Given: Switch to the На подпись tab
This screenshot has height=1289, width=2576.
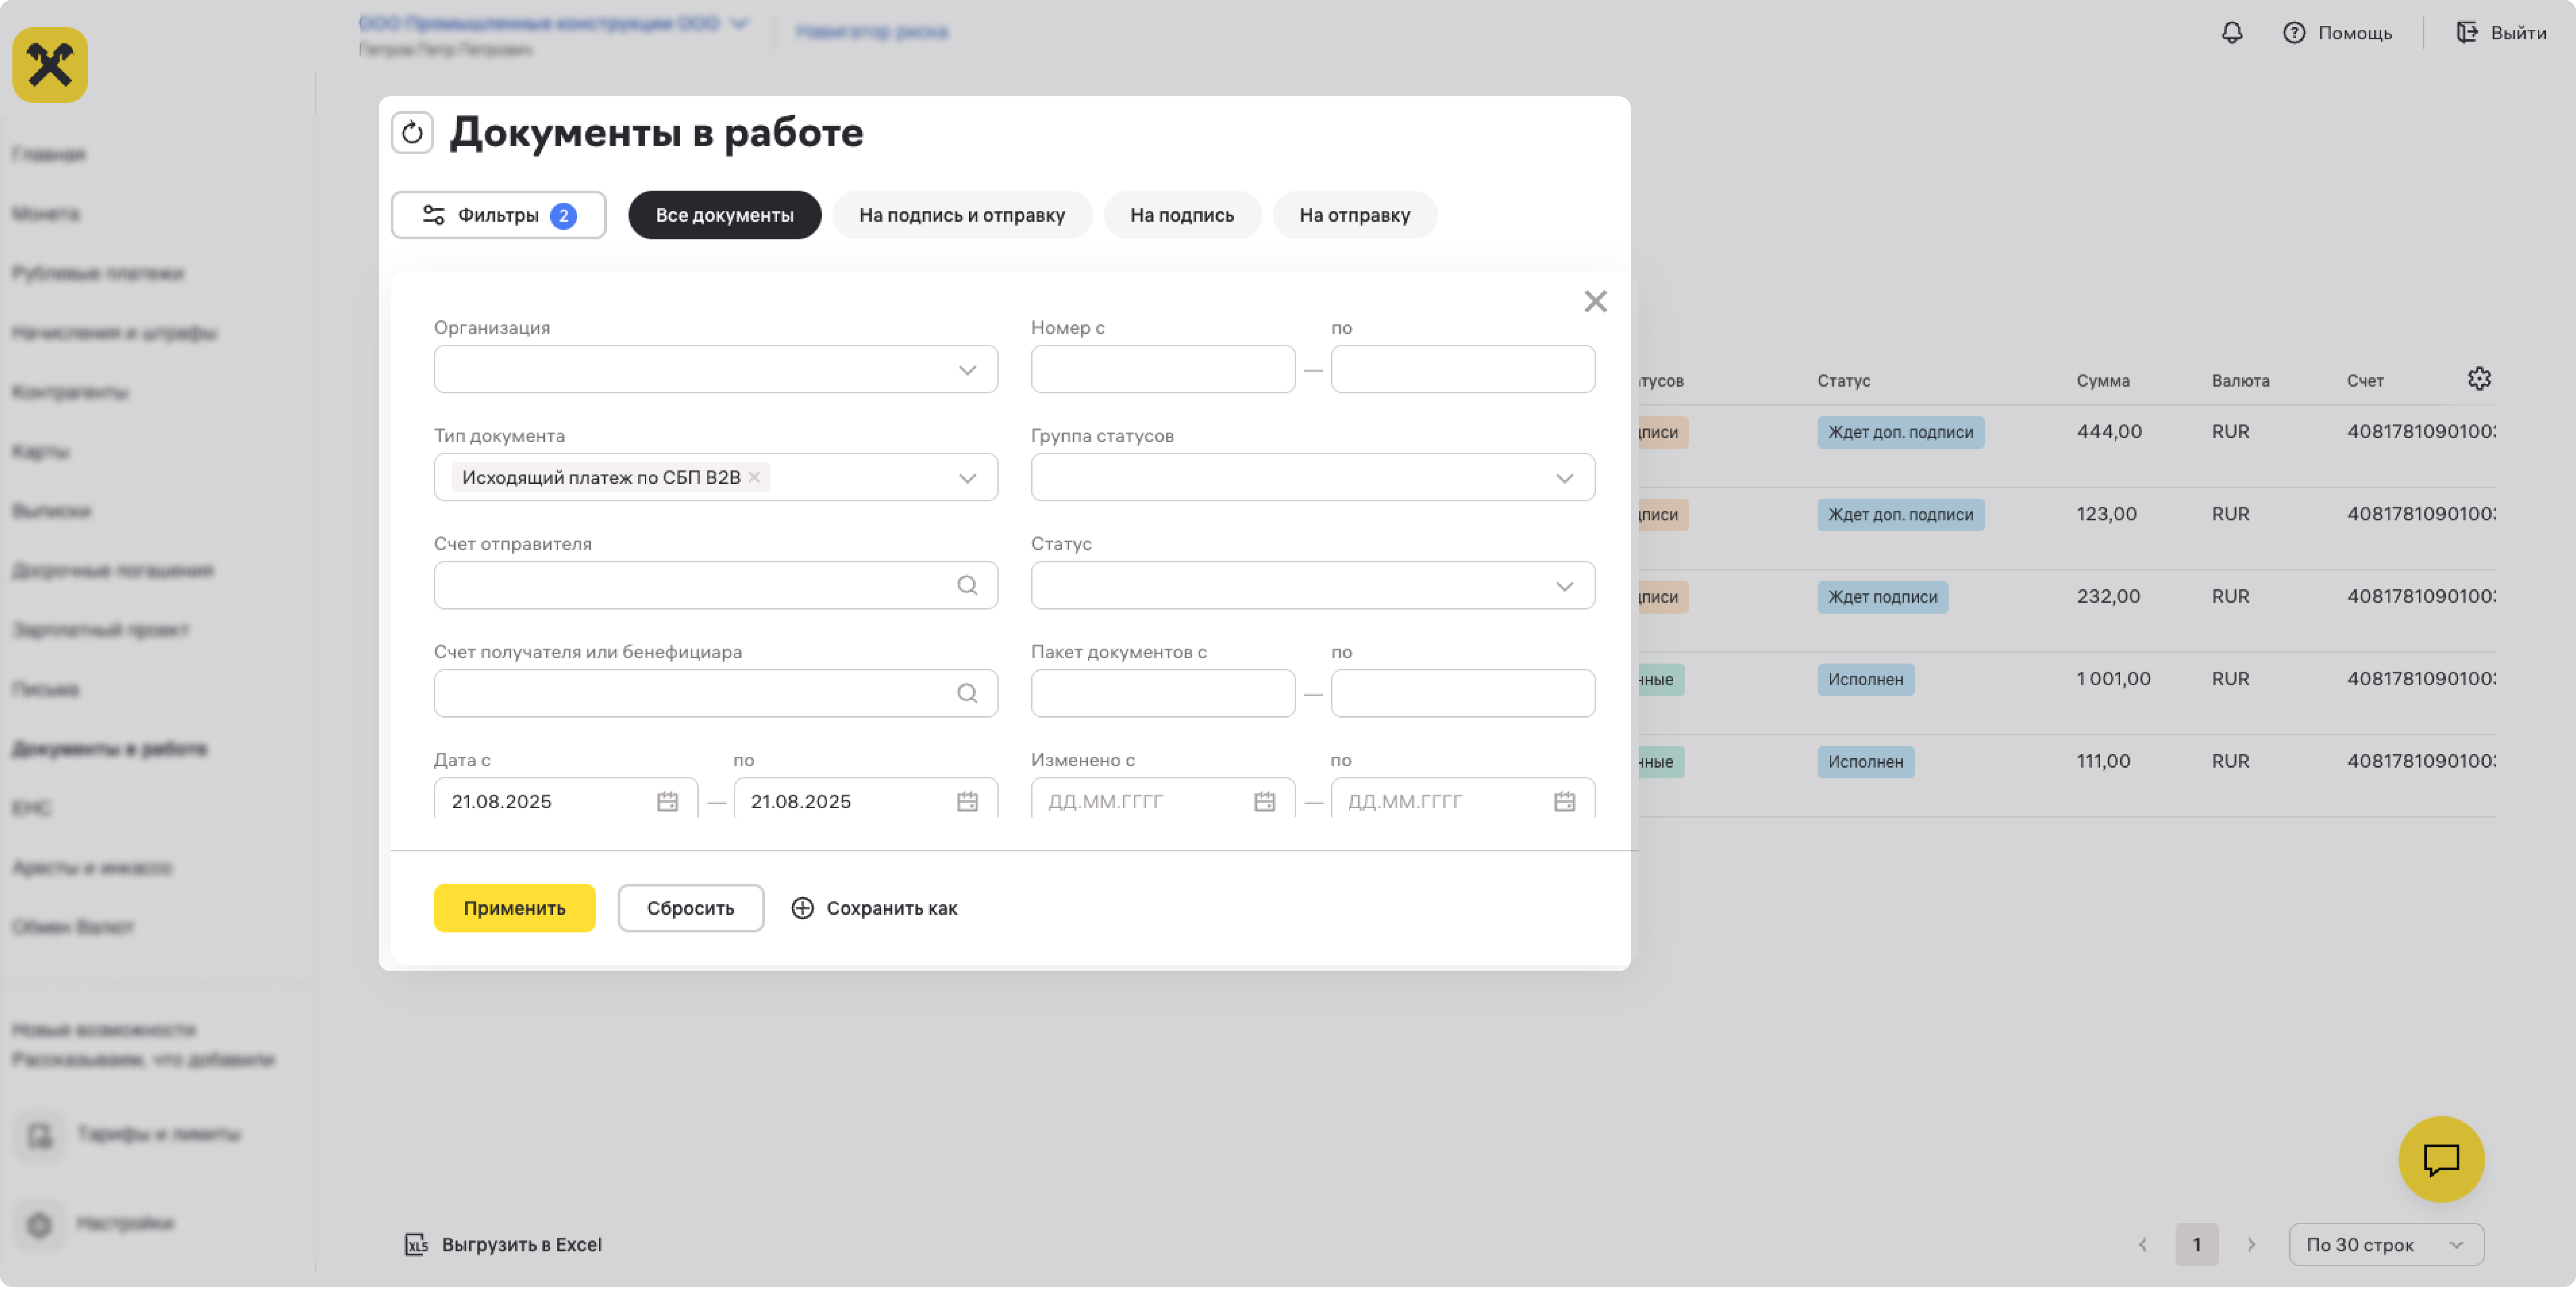Looking at the screenshot, I should coord(1182,215).
